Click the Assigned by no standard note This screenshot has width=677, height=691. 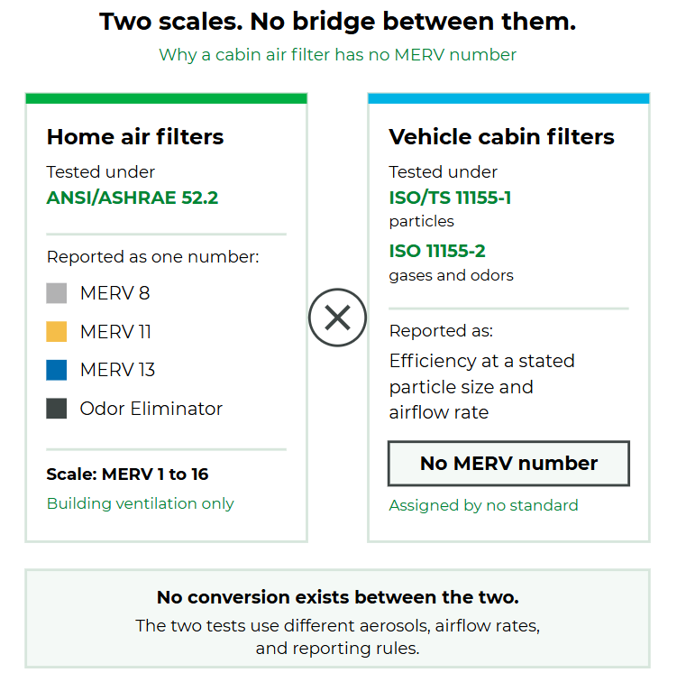[x=483, y=505]
